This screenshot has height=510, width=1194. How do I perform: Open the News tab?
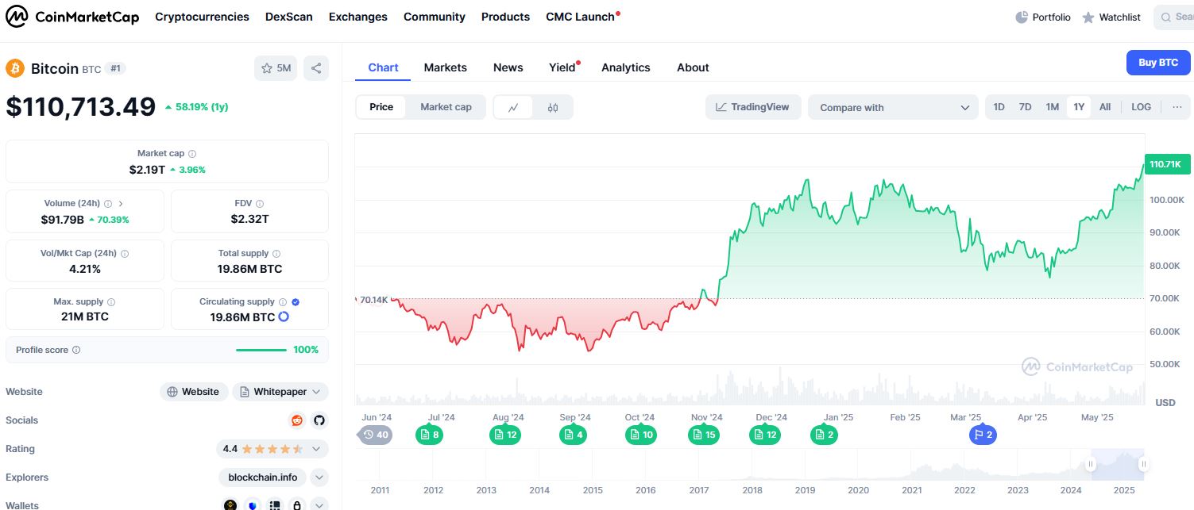(x=508, y=67)
